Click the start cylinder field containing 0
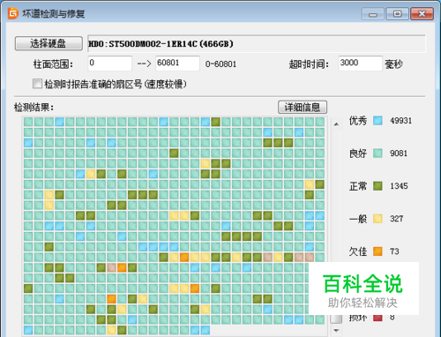The width and height of the screenshot is (441, 337). point(110,63)
